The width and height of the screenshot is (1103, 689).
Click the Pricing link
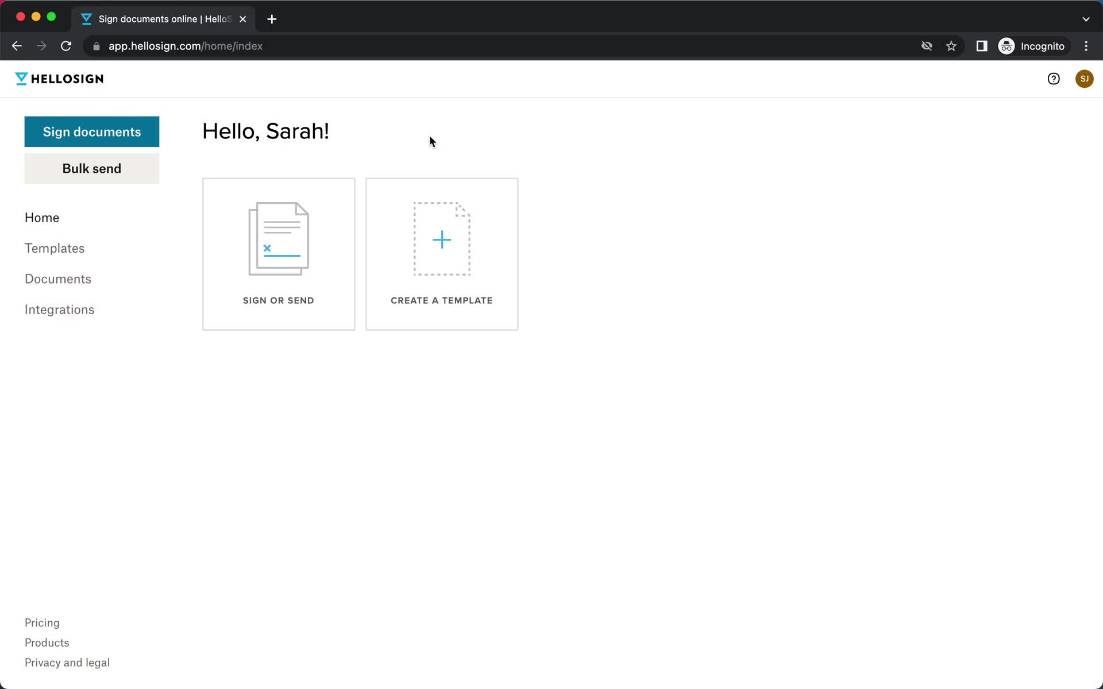[41, 622]
